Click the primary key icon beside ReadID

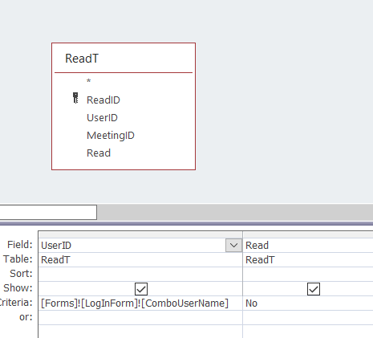click(x=75, y=98)
